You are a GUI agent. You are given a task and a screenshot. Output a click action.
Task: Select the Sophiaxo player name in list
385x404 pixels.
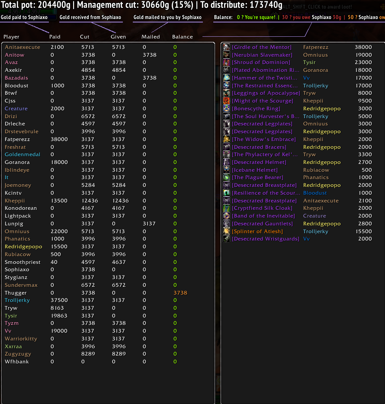tap(17, 269)
